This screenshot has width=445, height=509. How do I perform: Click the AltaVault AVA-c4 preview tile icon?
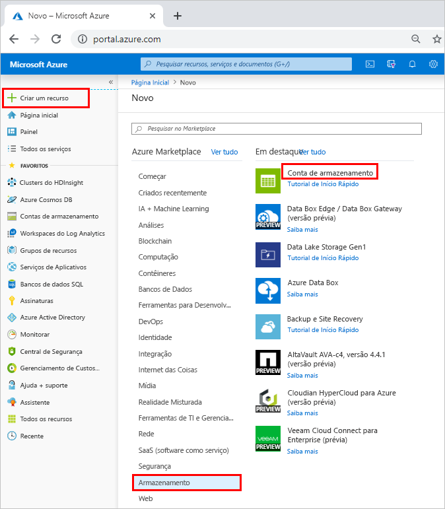click(268, 362)
